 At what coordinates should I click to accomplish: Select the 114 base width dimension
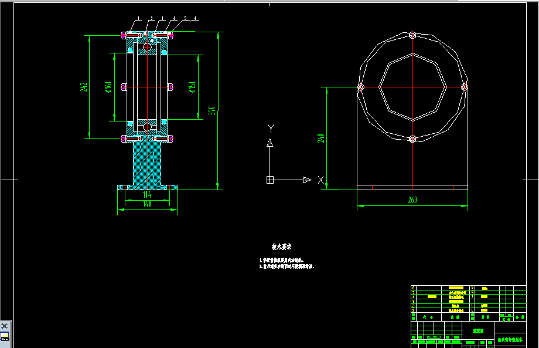pyautogui.click(x=147, y=195)
